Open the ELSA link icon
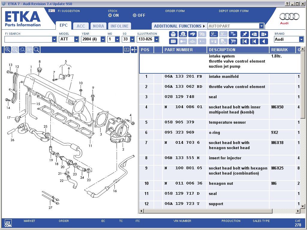307x230 pixels. 213,34
